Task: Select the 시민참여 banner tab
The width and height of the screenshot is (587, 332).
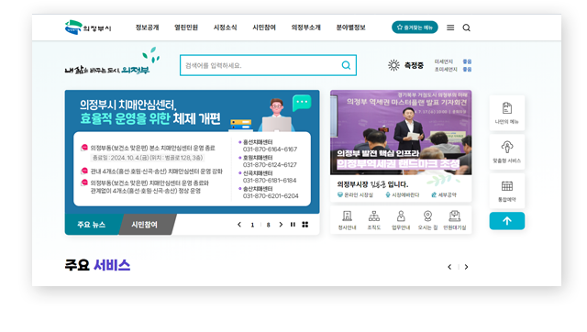Action: coord(144,225)
